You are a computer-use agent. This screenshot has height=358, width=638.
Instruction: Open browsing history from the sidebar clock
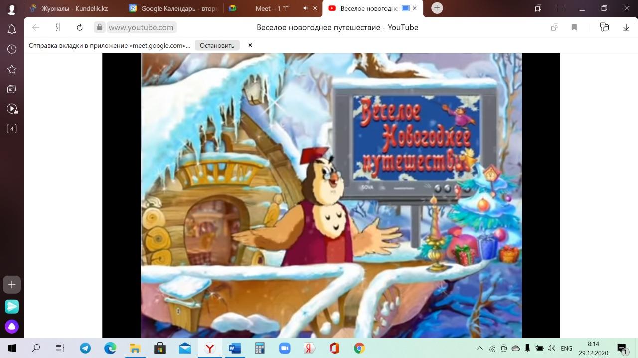click(12, 49)
